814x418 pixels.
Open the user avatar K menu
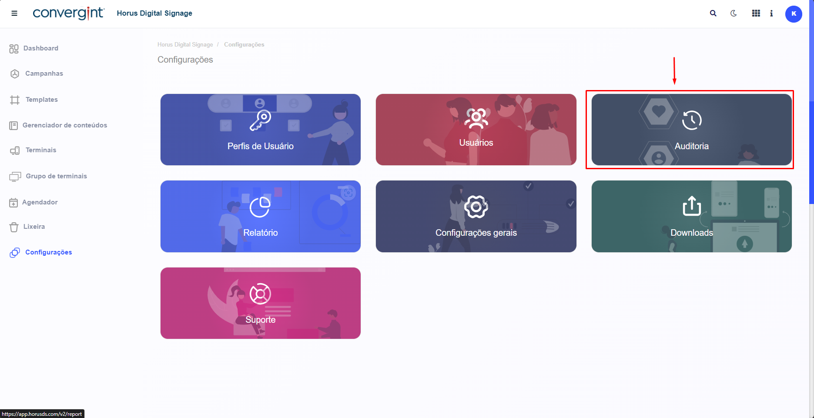coord(793,14)
